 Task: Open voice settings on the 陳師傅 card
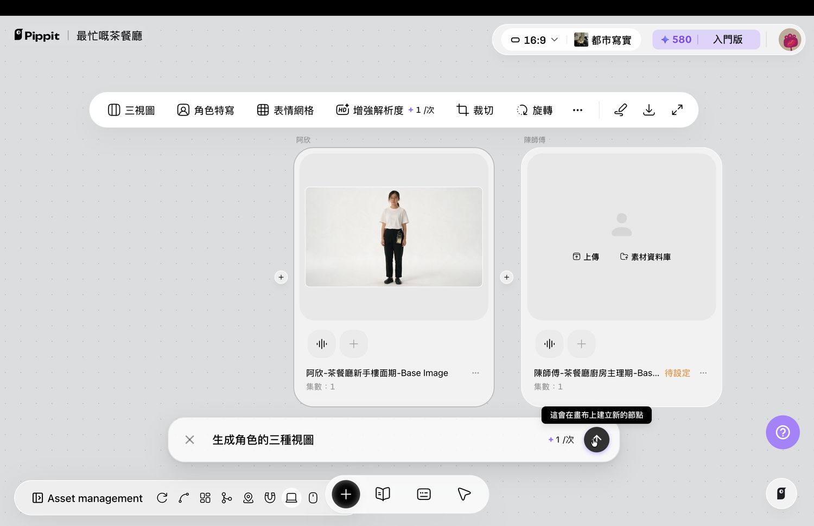(550, 344)
